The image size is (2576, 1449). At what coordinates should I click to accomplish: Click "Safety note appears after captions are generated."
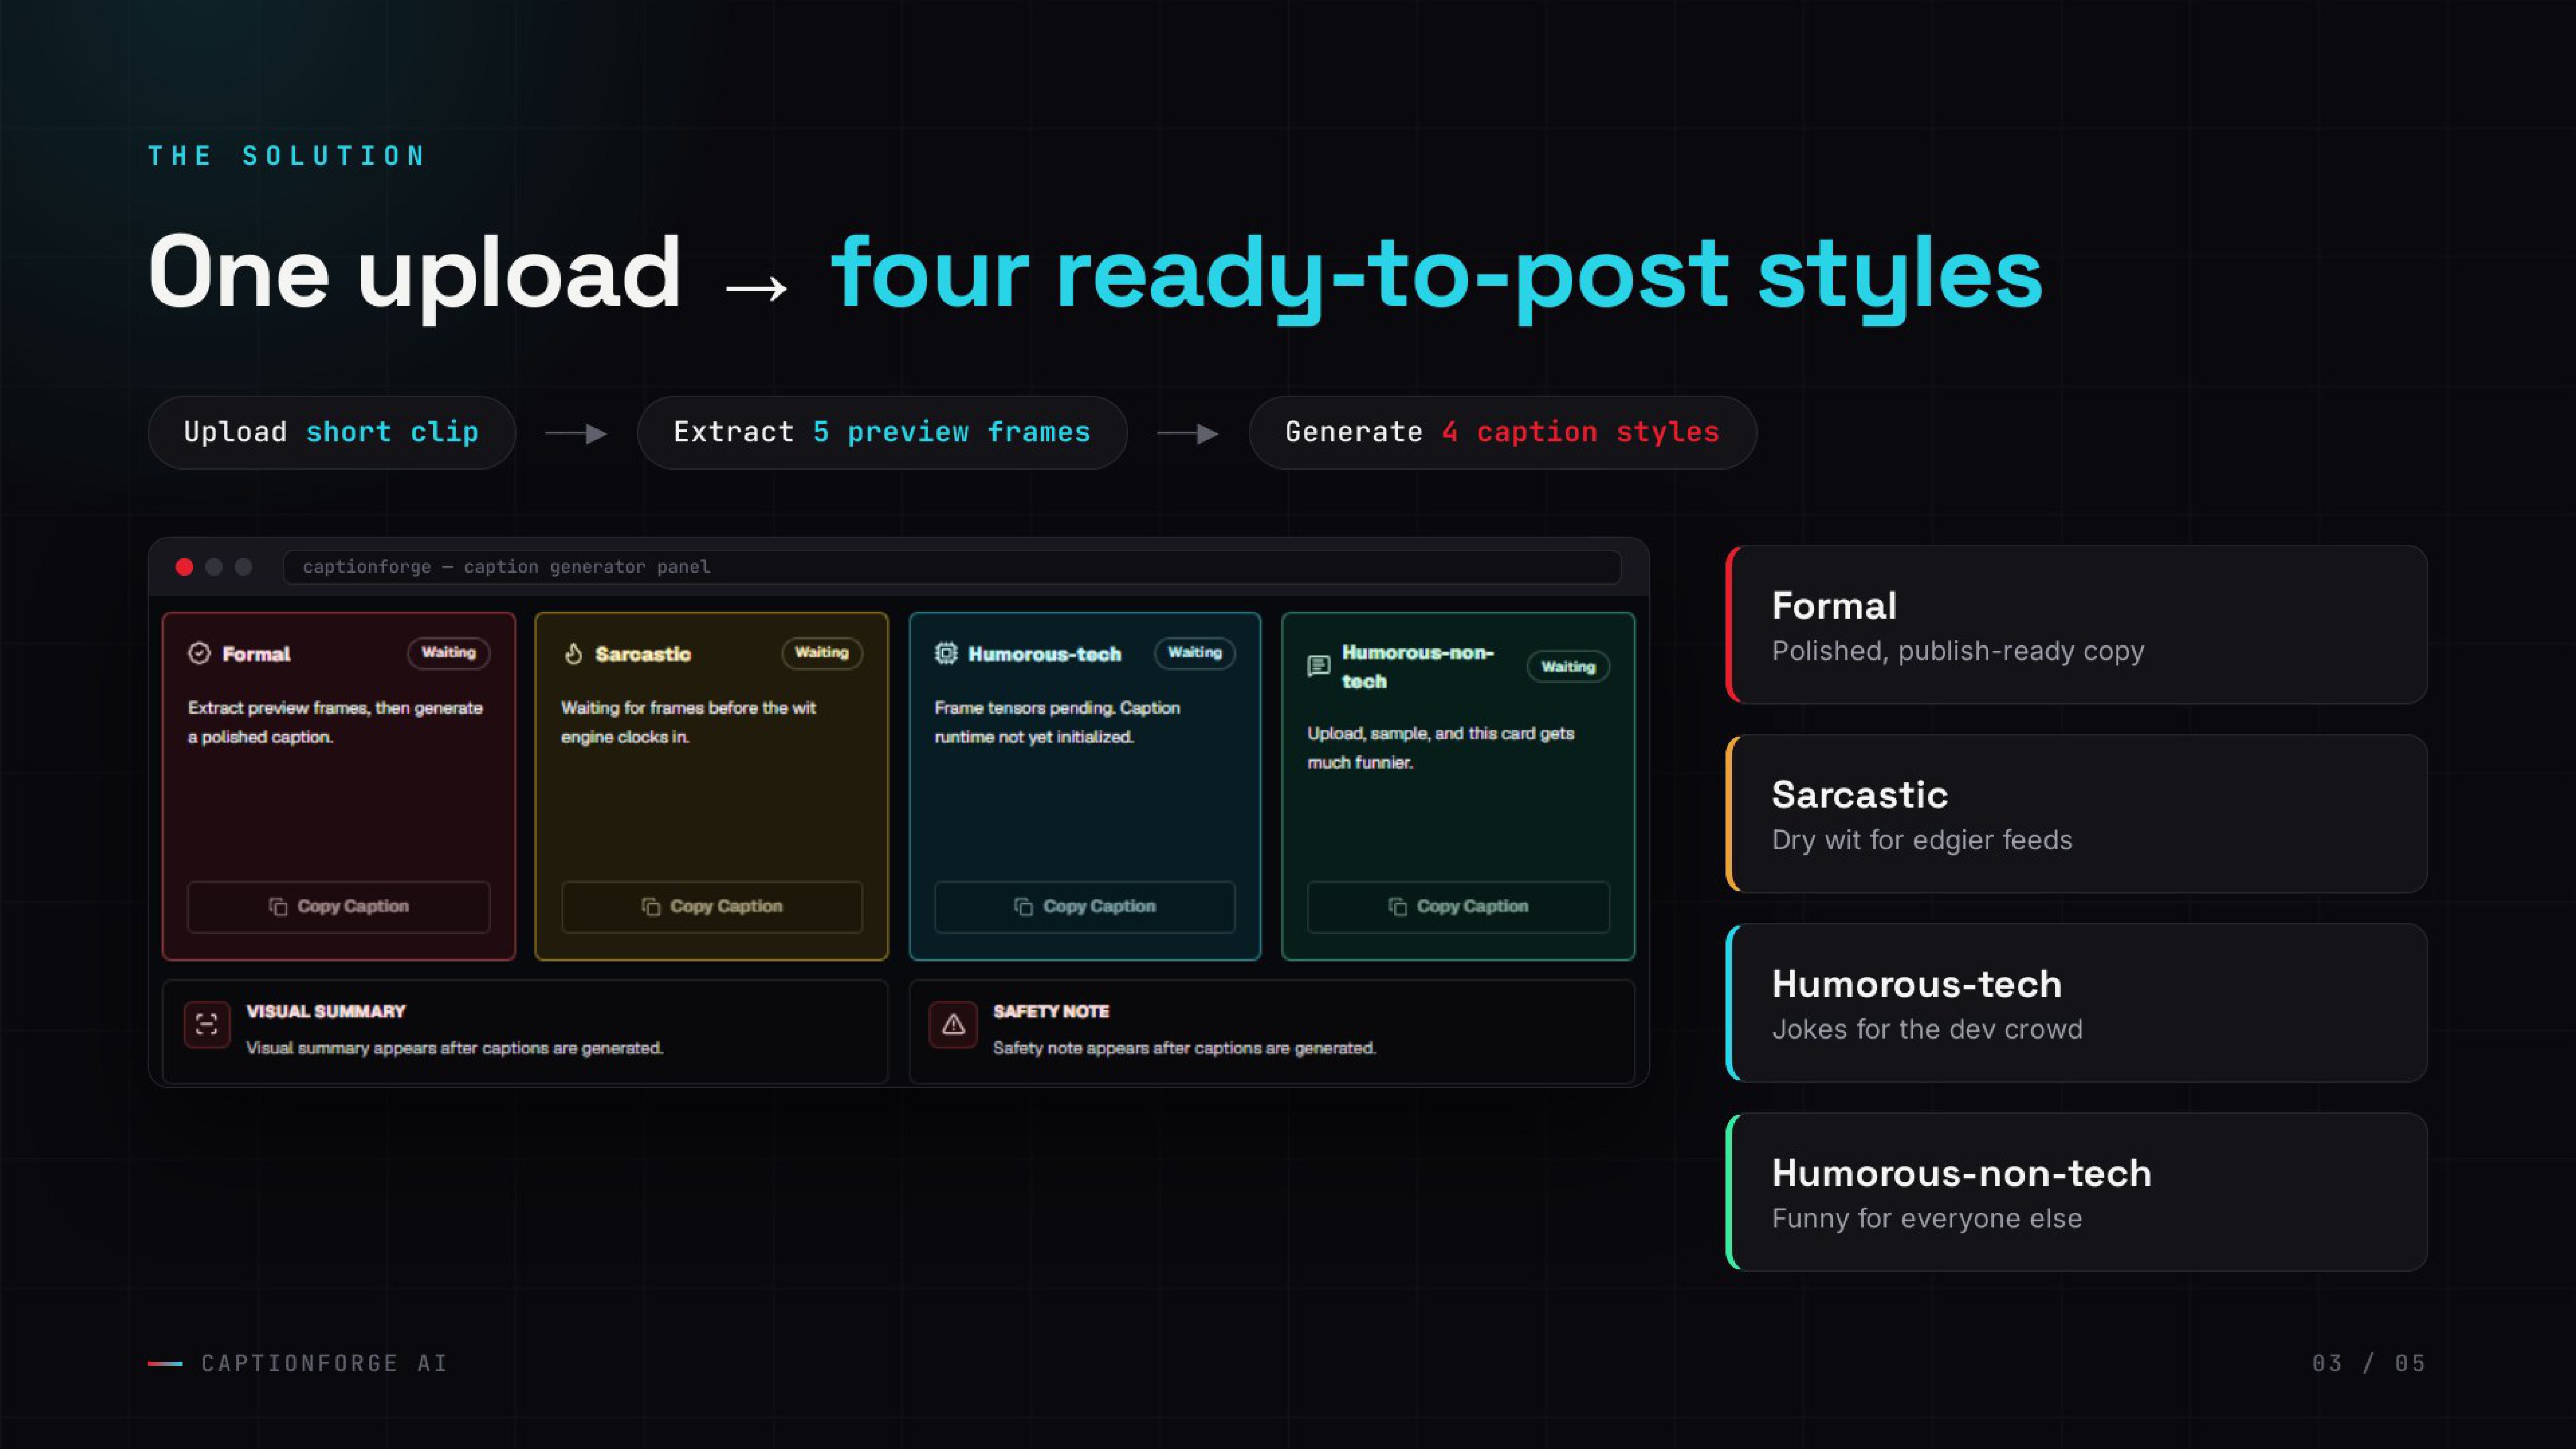pos(1184,1048)
